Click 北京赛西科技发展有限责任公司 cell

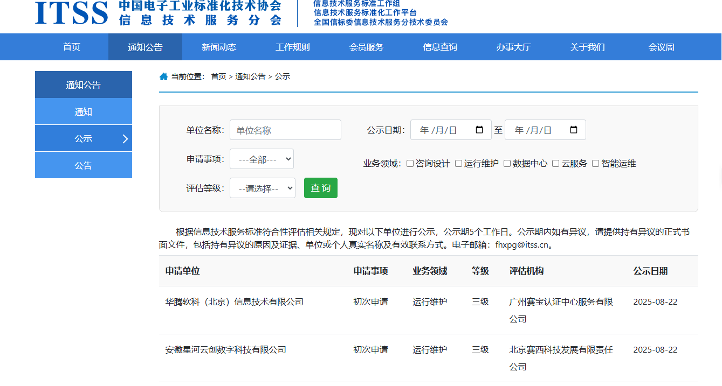coord(561,358)
